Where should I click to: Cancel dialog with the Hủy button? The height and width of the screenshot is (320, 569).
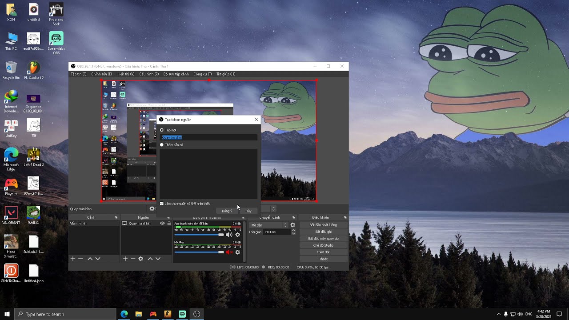248,211
